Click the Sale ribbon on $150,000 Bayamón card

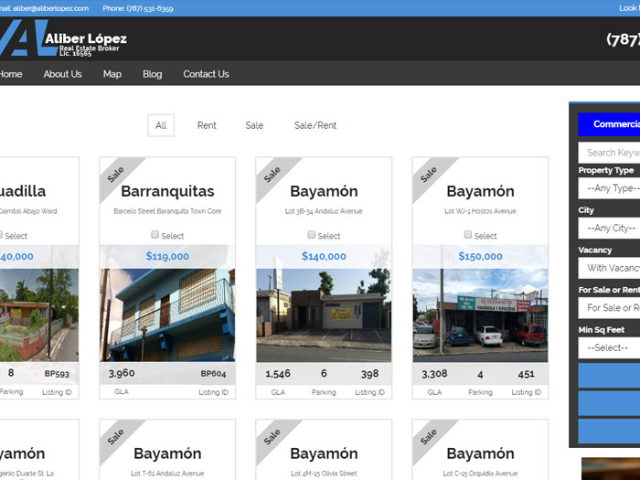pyautogui.click(x=430, y=174)
